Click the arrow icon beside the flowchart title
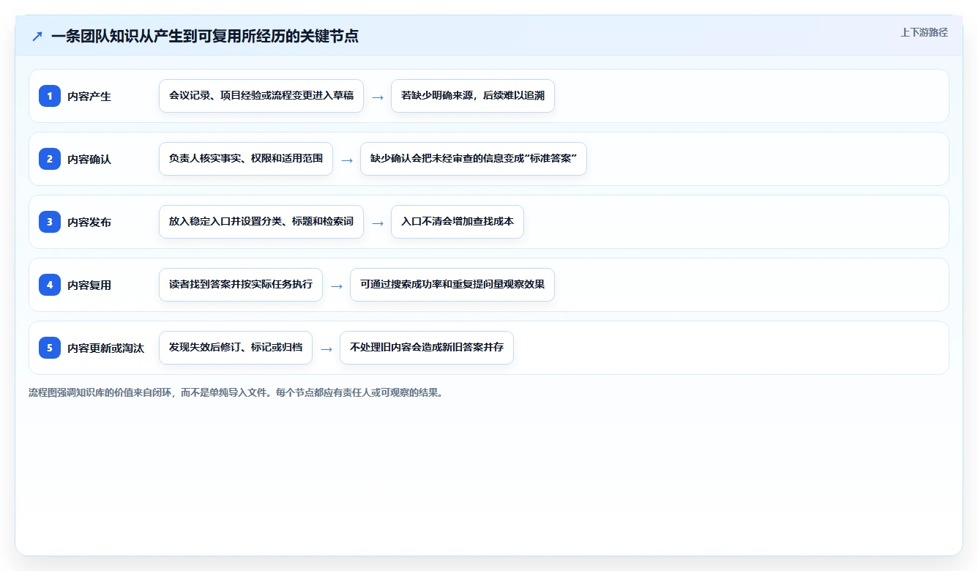Viewport: 978px width, 571px height. coord(37,36)
